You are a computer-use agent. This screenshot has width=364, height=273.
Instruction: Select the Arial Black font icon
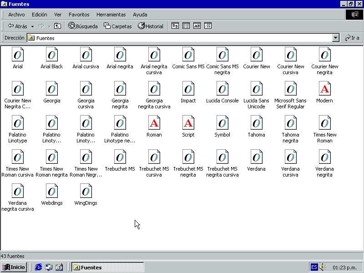(x=52, y=54)
